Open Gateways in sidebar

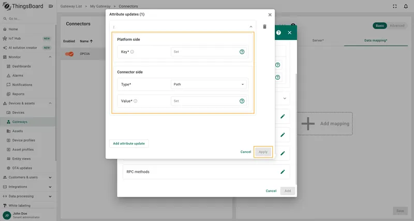click(28, 122)
